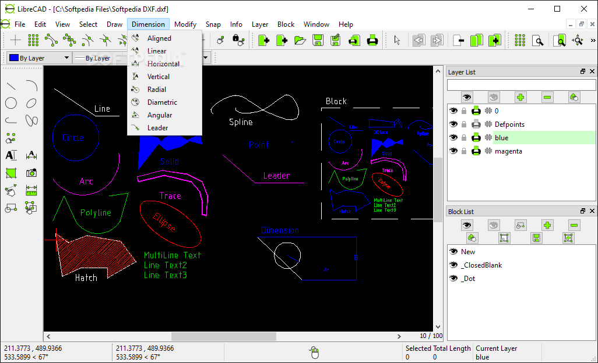Open the Modify menu
The height and width of the screenshot is (363, 598).
point(185,24)
